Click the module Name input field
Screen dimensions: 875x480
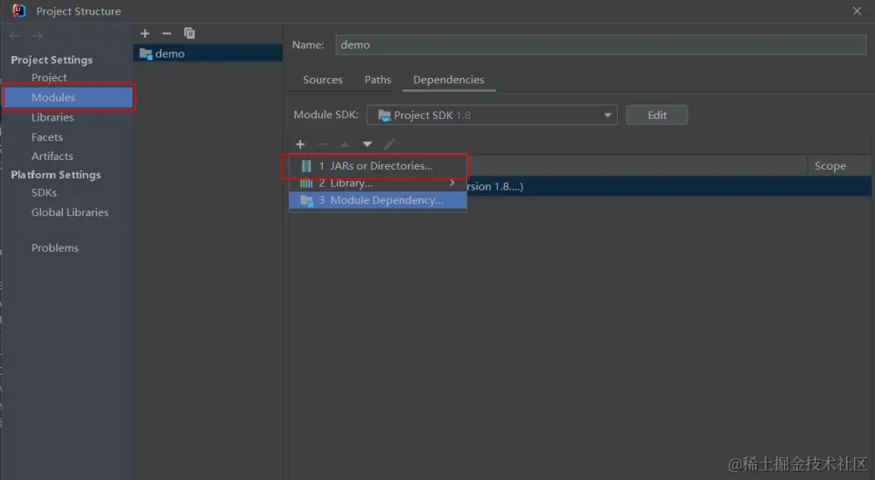tap(600, 45)
